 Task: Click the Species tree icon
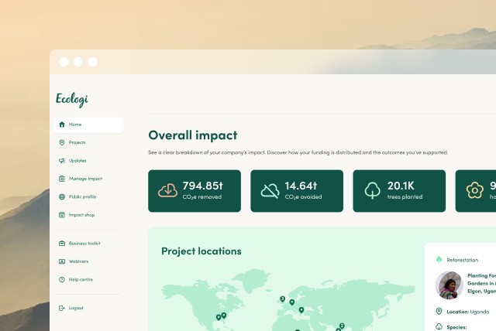pyautogui.click(x=439, y=327)
